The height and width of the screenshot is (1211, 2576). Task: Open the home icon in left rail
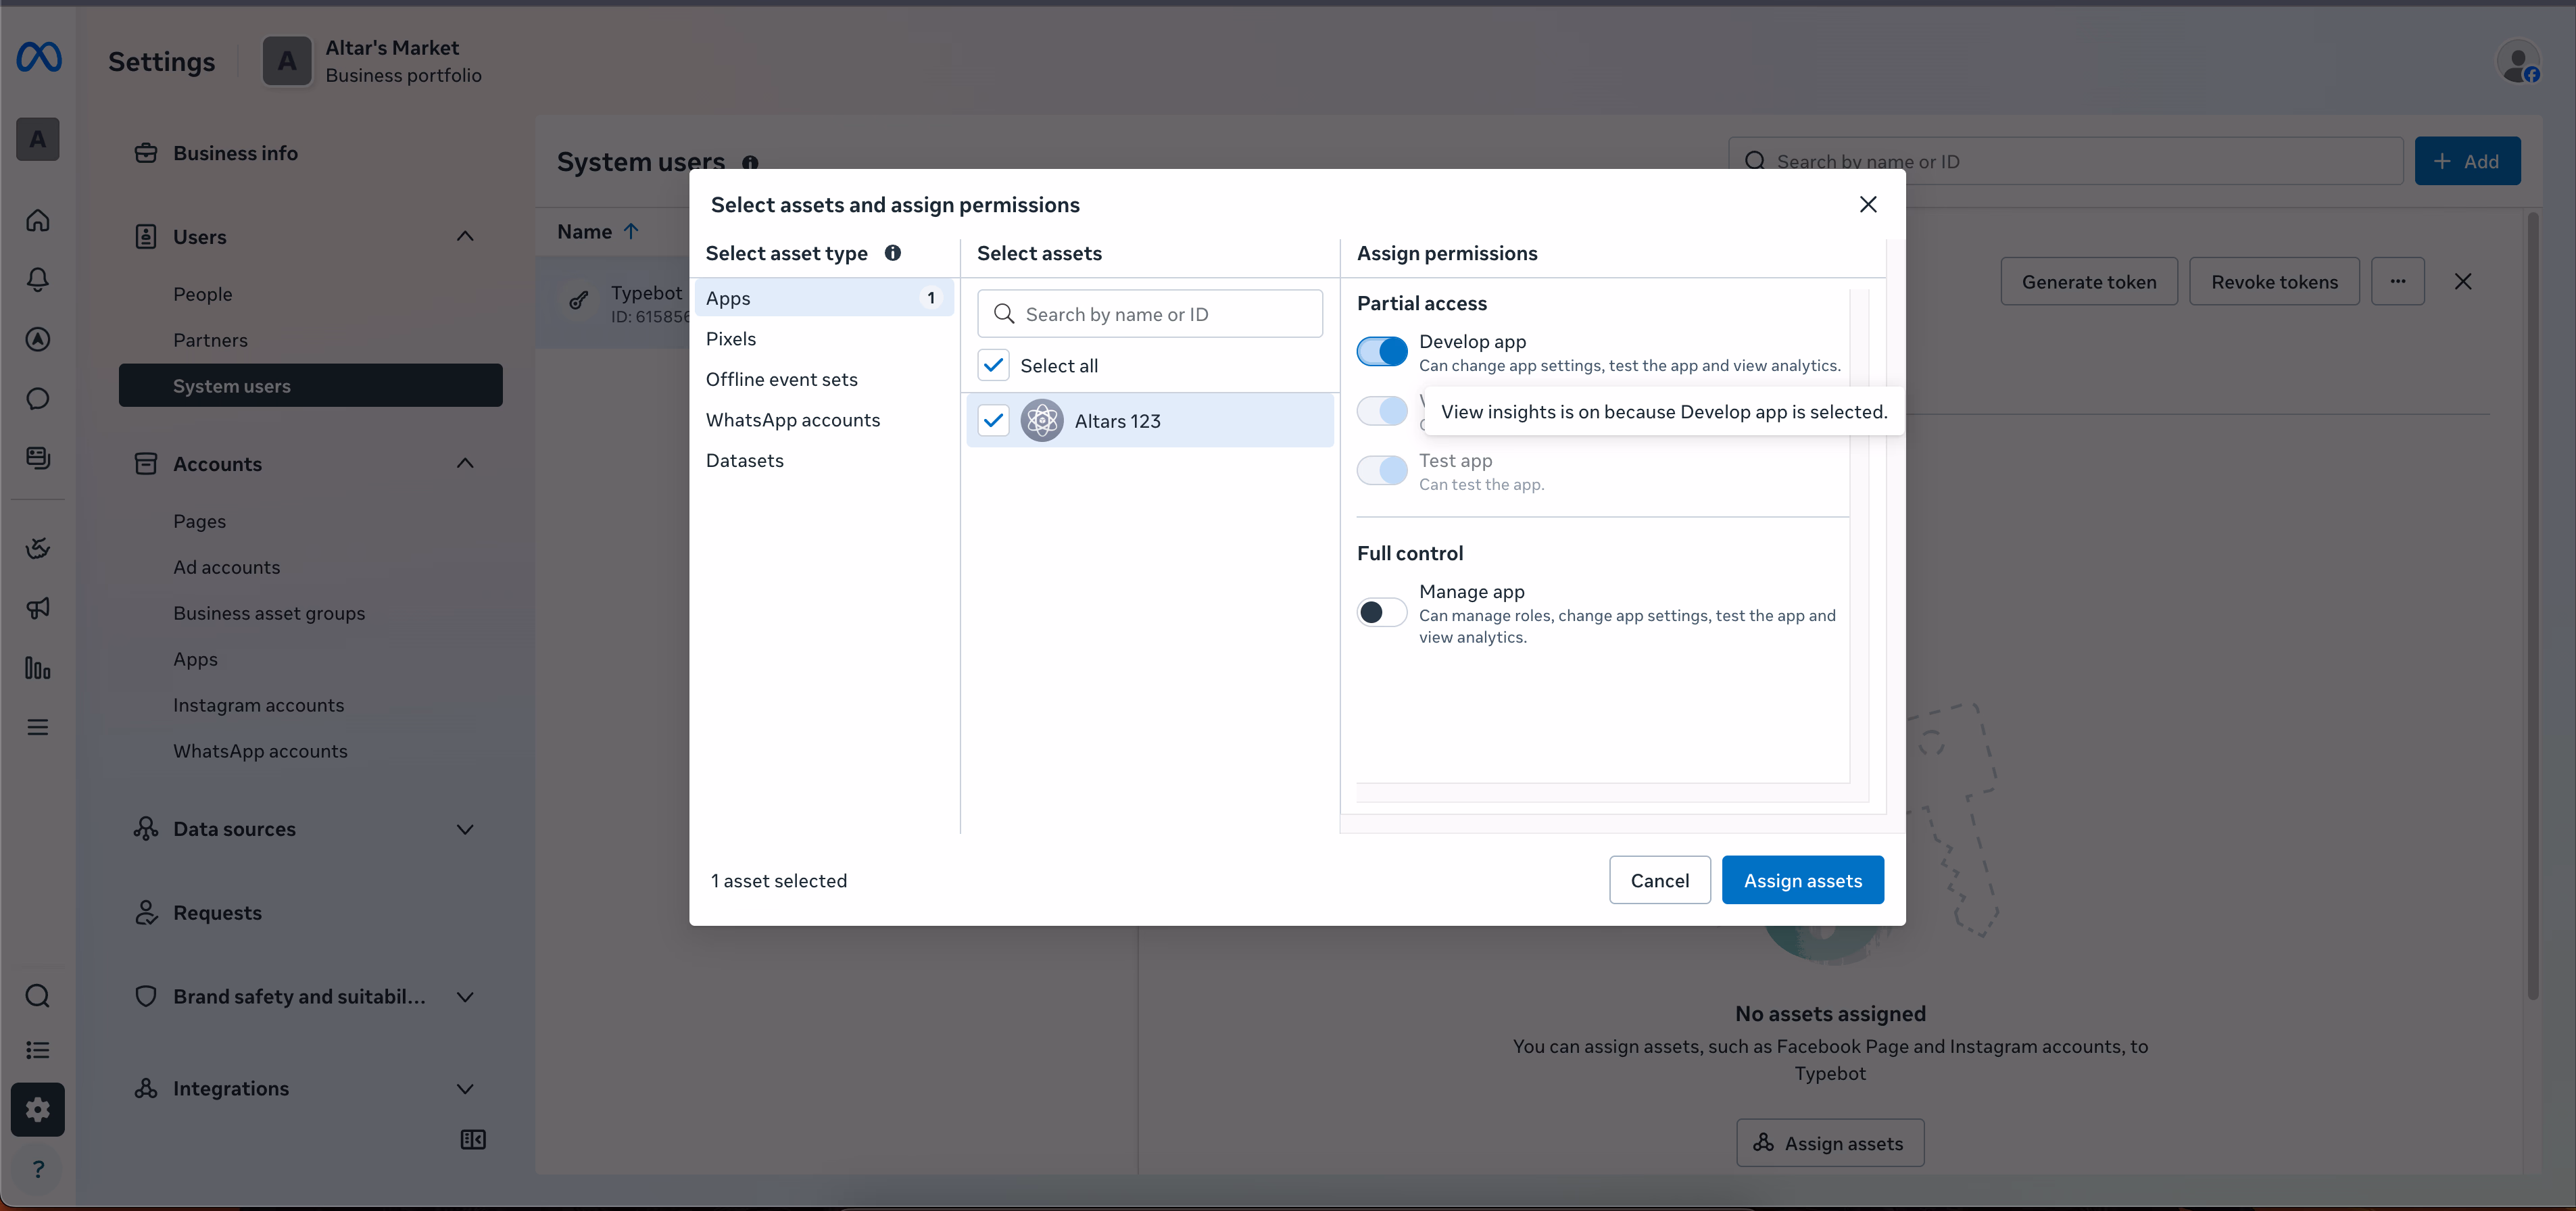(38, 220)
